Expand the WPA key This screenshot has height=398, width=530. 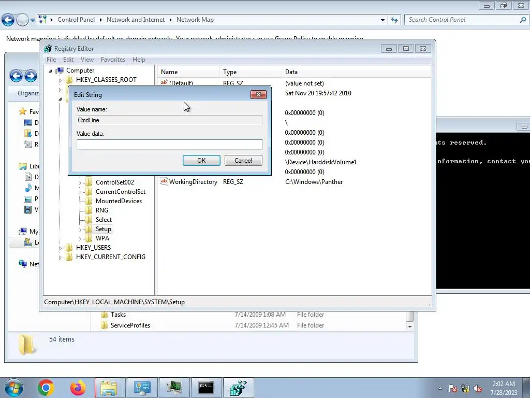tap(80, 238)
